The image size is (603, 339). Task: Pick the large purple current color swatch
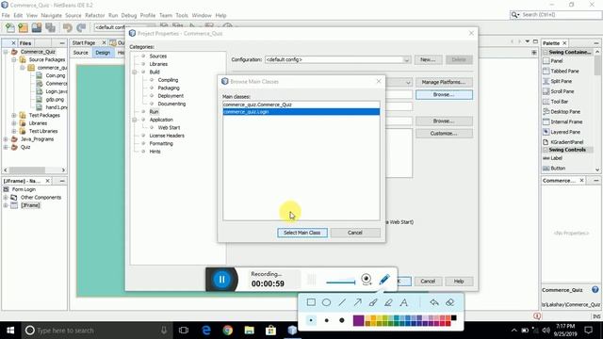pos(358,320)
